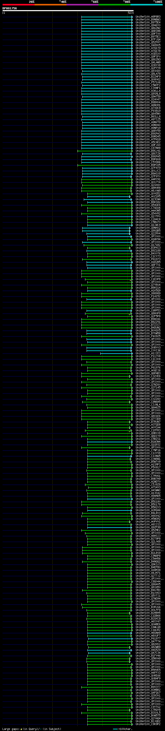Select the UniRef100_A6N0H1 label
165x731 pixels.
point(148,105)
